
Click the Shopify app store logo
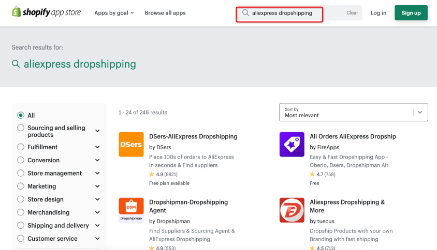46,12
